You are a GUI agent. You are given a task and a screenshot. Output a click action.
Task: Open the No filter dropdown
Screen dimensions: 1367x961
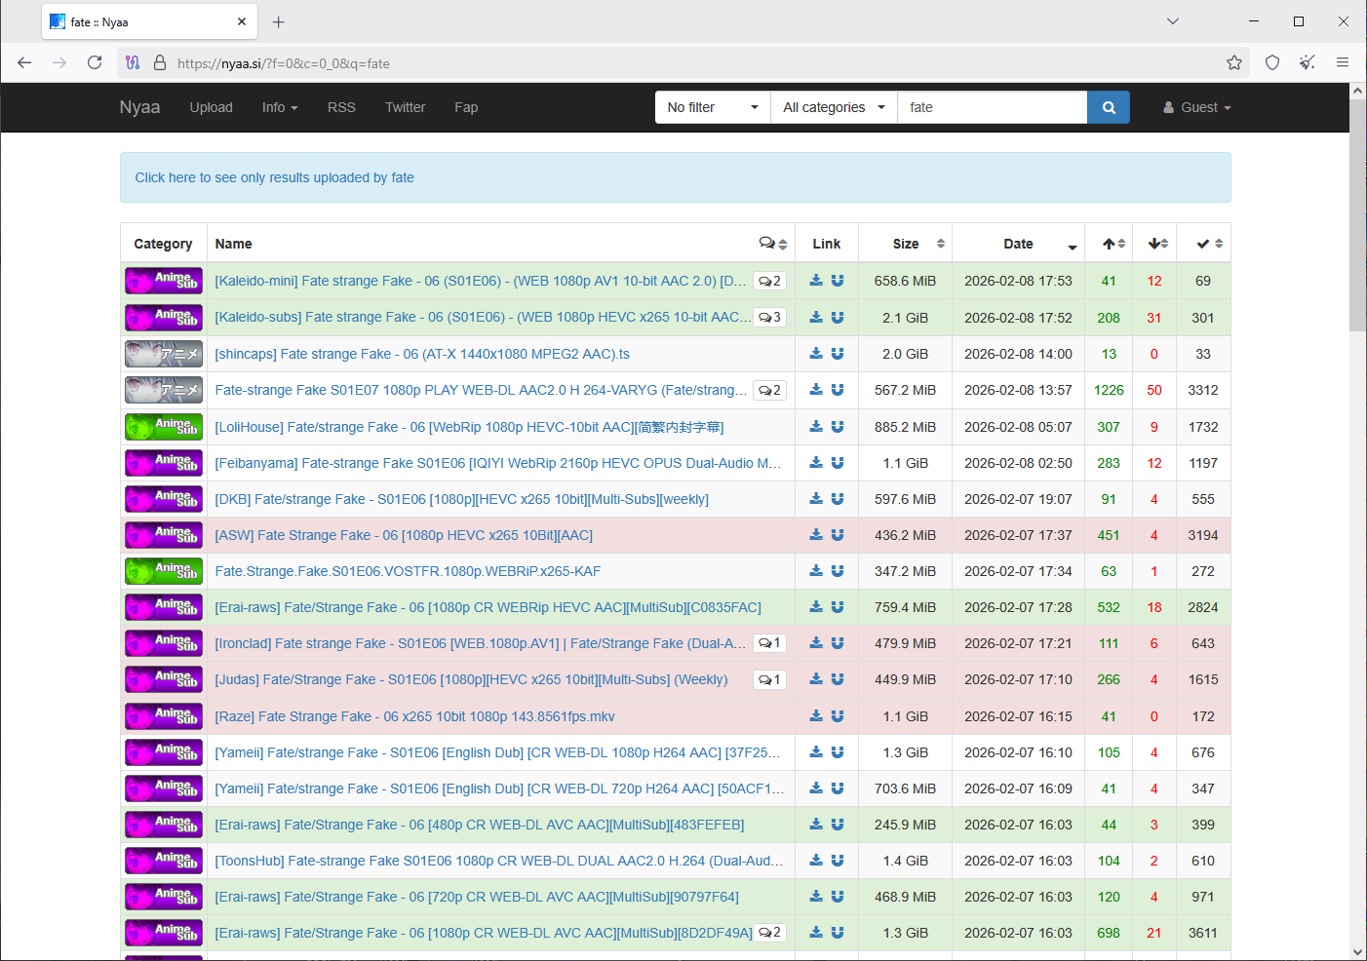coord(712,107)
